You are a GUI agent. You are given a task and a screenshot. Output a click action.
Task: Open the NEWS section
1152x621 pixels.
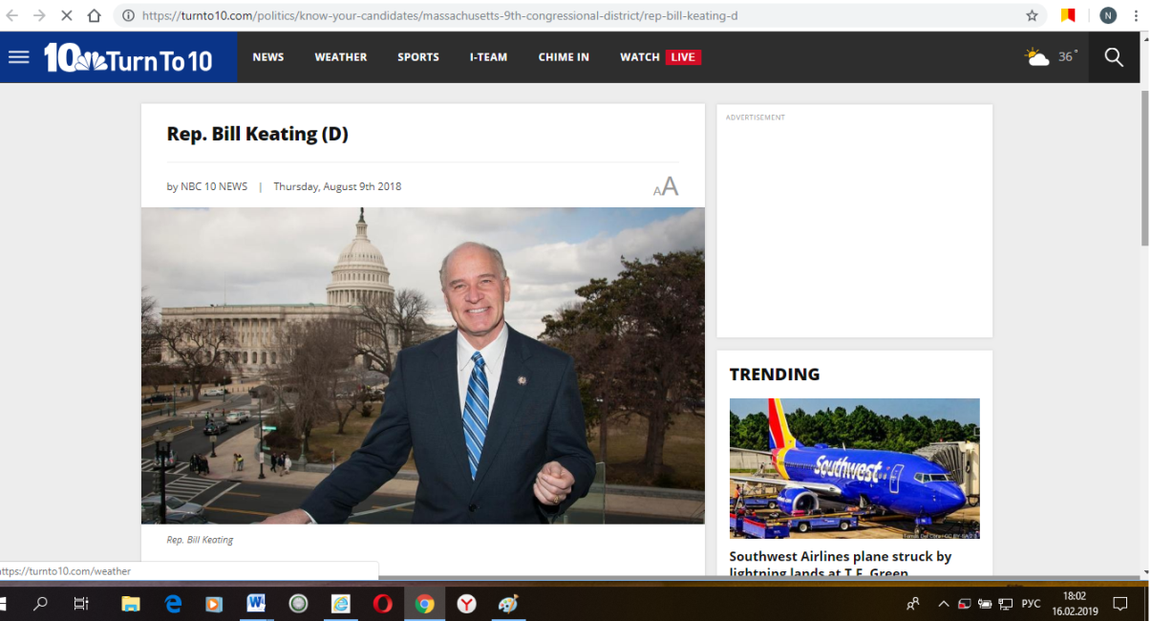pyautogui.click(x=268, y=57)
